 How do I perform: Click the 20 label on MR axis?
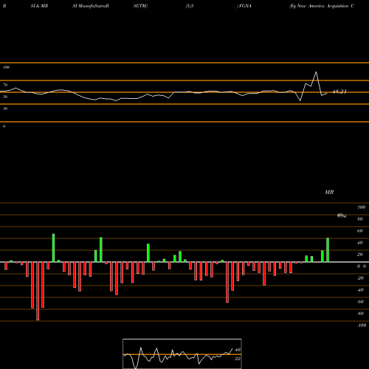click(360, 255)
